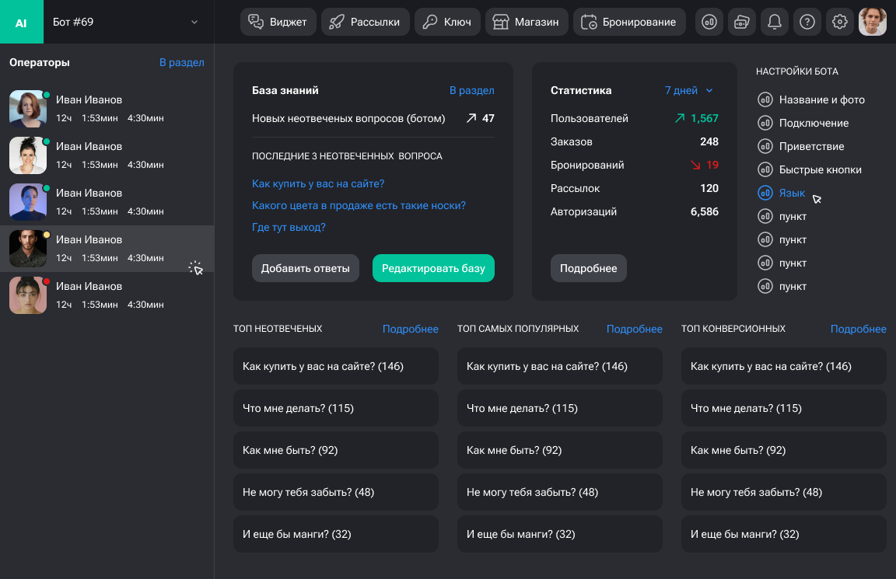
Task: Open the Название и фото bot setting
Action: pyautogui.click(x=811, y=99)
